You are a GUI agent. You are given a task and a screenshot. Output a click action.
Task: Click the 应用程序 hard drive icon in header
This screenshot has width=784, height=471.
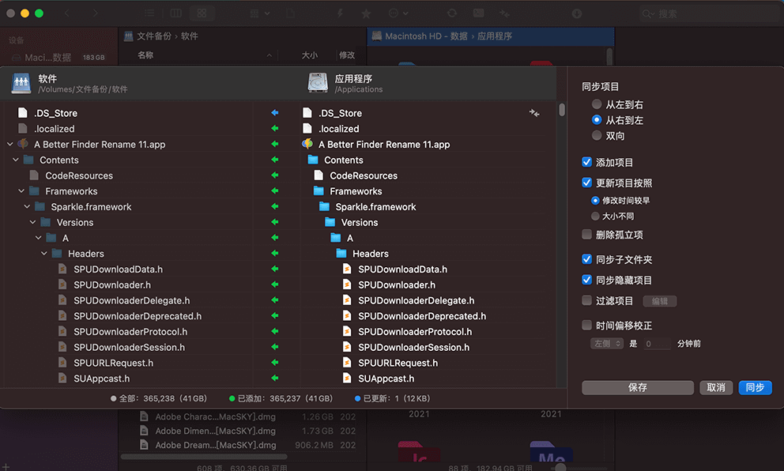click(318, 83)
